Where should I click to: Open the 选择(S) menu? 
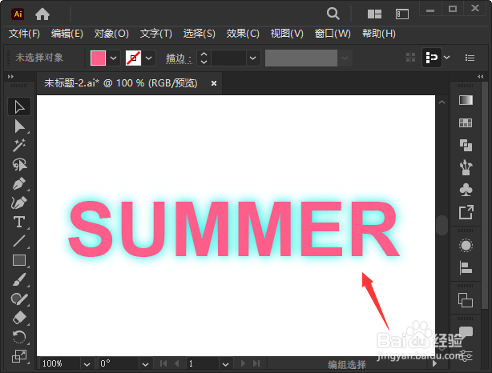pyautogui.click(x=200, y=34)
